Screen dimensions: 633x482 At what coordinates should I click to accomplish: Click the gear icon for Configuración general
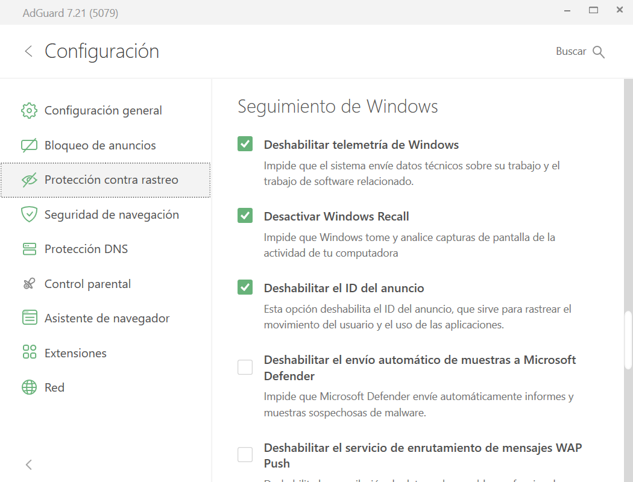coord(29,110)
